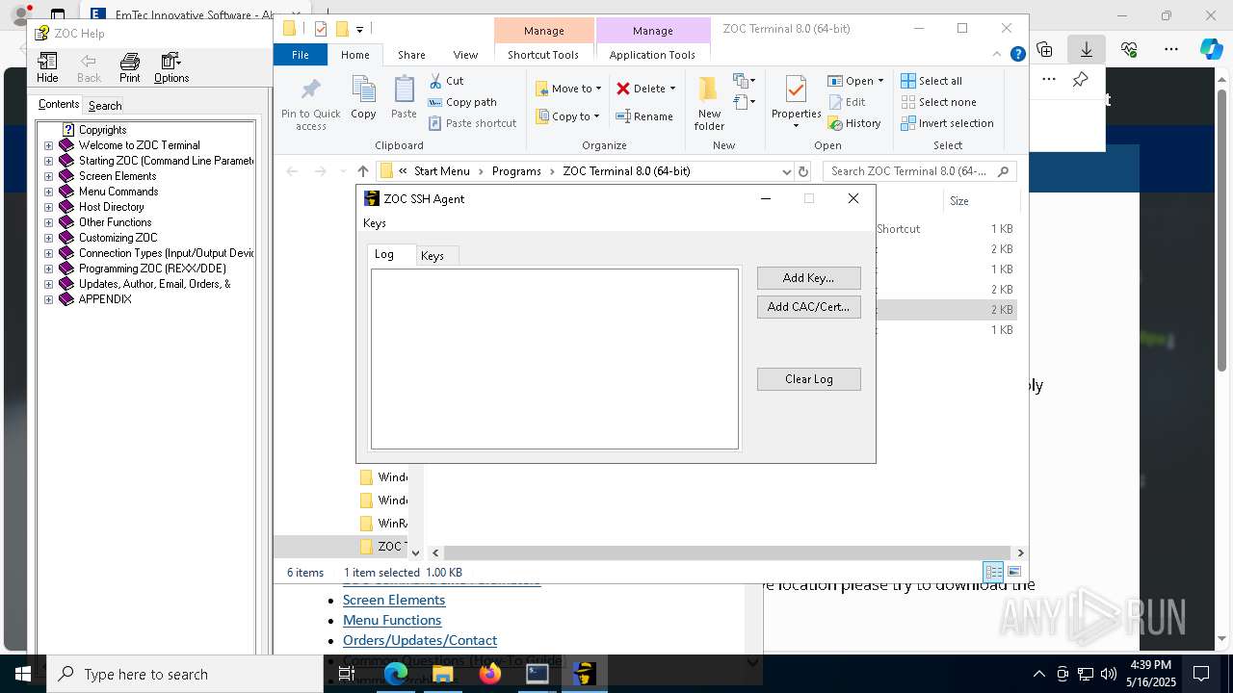This screenshot has height=693, width=1233.
Task: Switch to Search tab in ZOC Help
Action: 105,106
